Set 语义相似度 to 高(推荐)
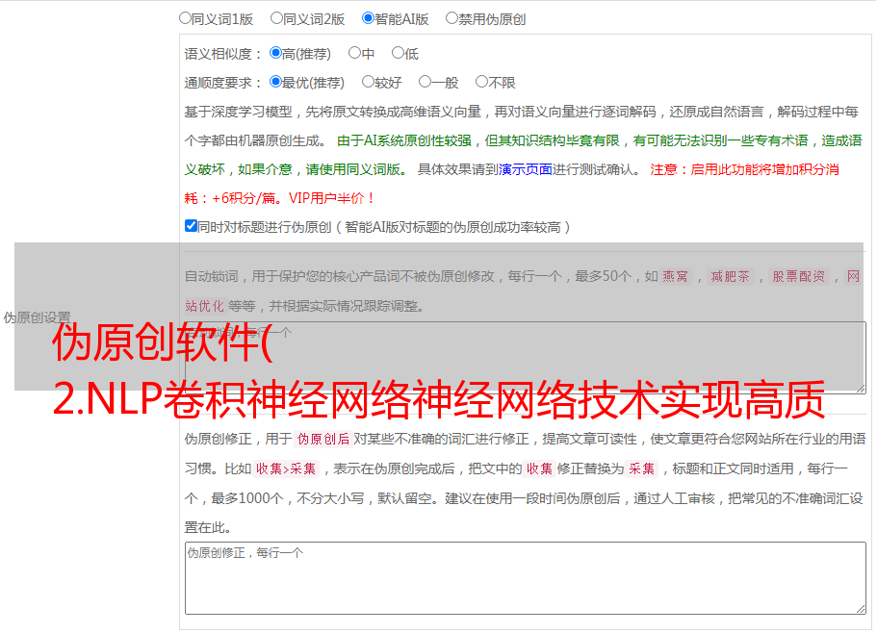Screen dimensions: 877x633 point(275,53)
